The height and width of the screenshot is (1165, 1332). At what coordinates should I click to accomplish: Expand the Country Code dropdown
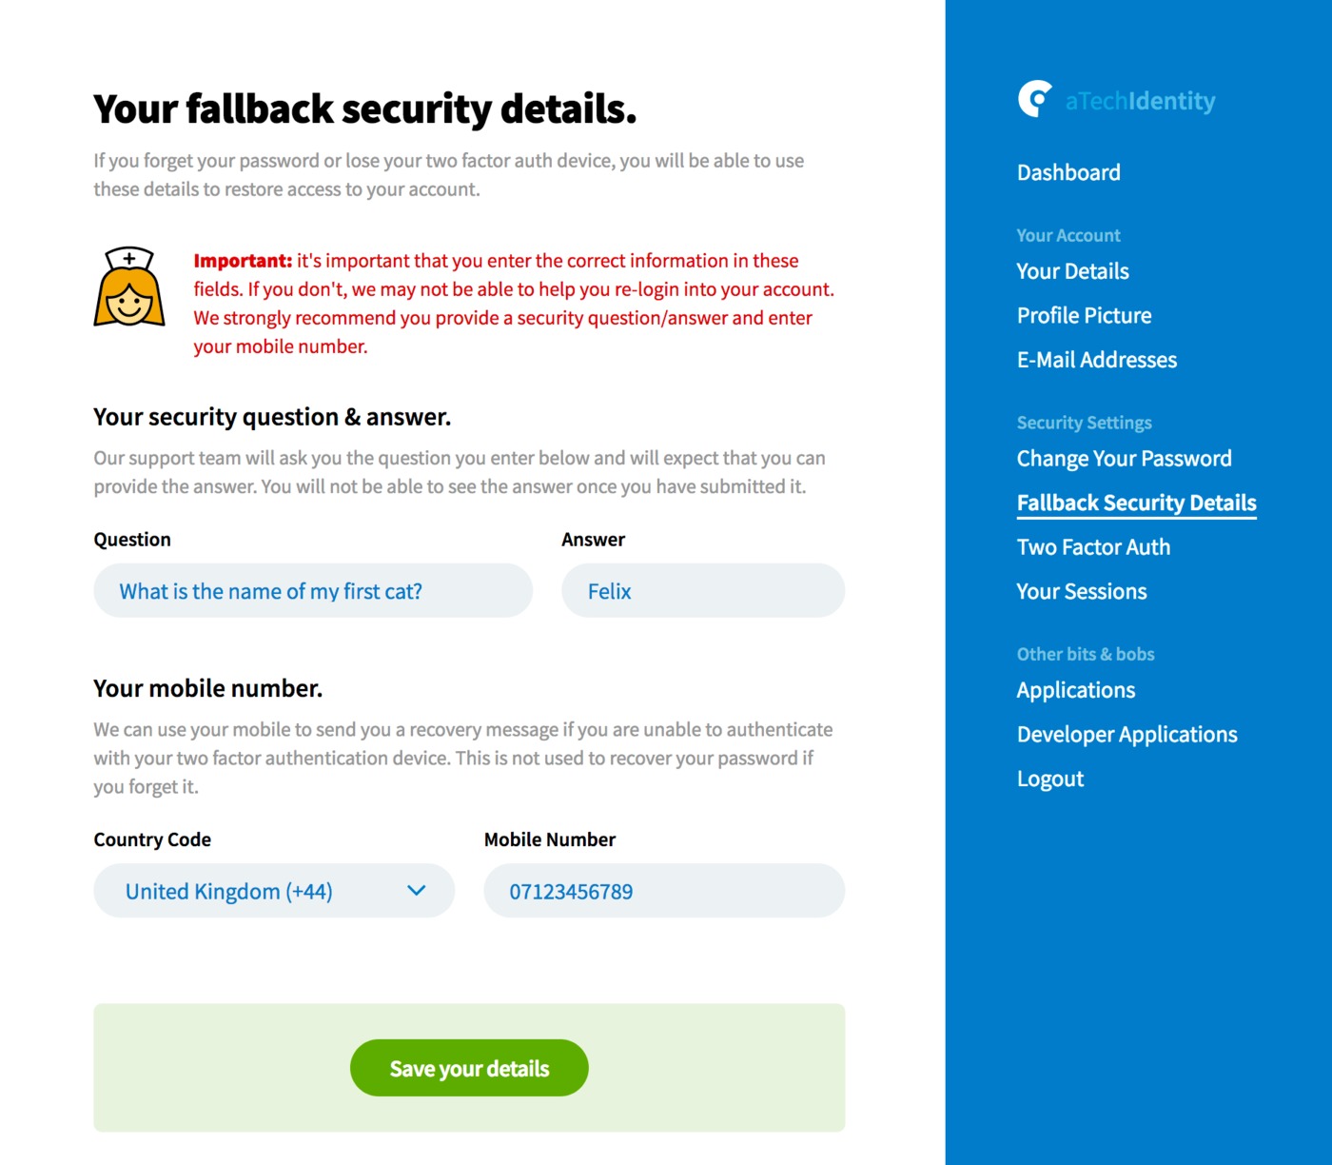[274, 891]
